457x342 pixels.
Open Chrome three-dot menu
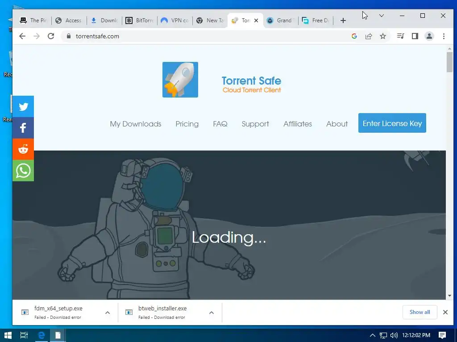(444, 36)
